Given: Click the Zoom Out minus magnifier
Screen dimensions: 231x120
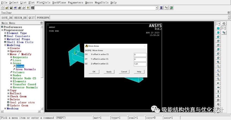Looking at the screenshot, I should click(218, 79).
